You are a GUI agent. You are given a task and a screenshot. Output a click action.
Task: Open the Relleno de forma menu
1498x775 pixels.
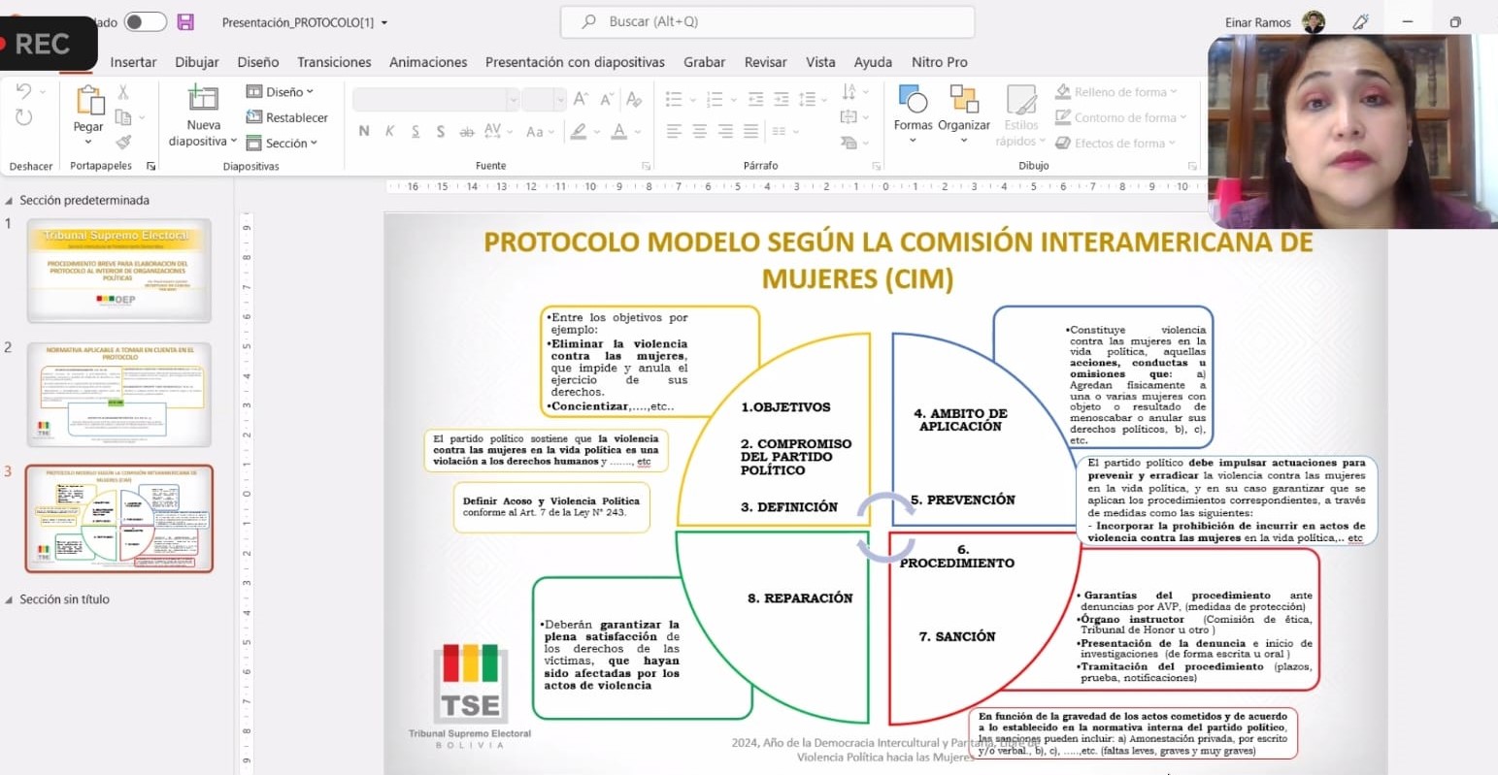click(x=1116, y=92)
